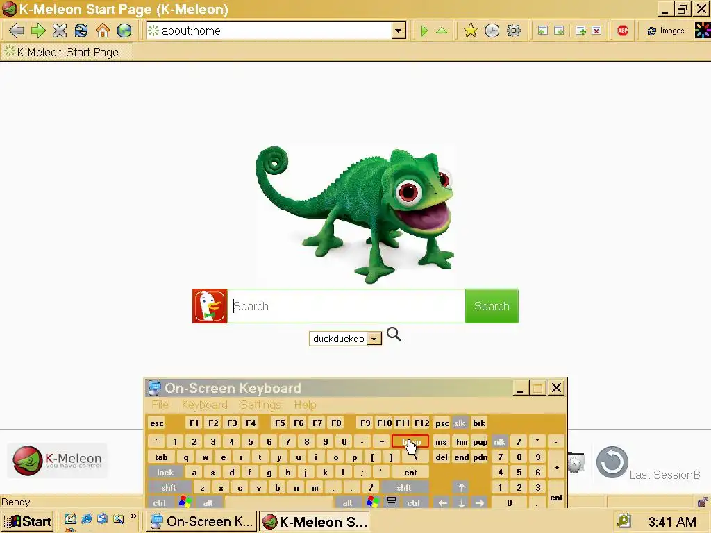This screenshot has height=533, width=711.
Task: Expand quick launch overflow chevron
Action: pos(133,516)
